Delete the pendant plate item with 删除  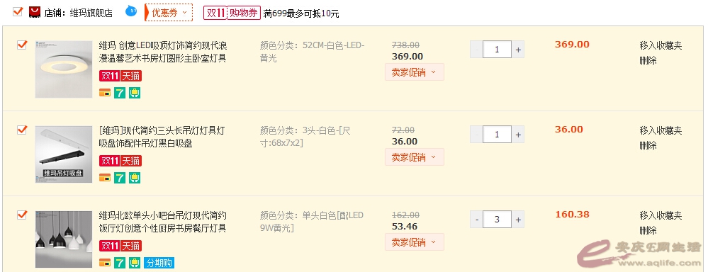(x=648, y=145)
